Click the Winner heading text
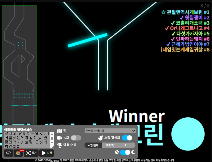The width and height of the screenshot is (212, 162). pos(137,116)
